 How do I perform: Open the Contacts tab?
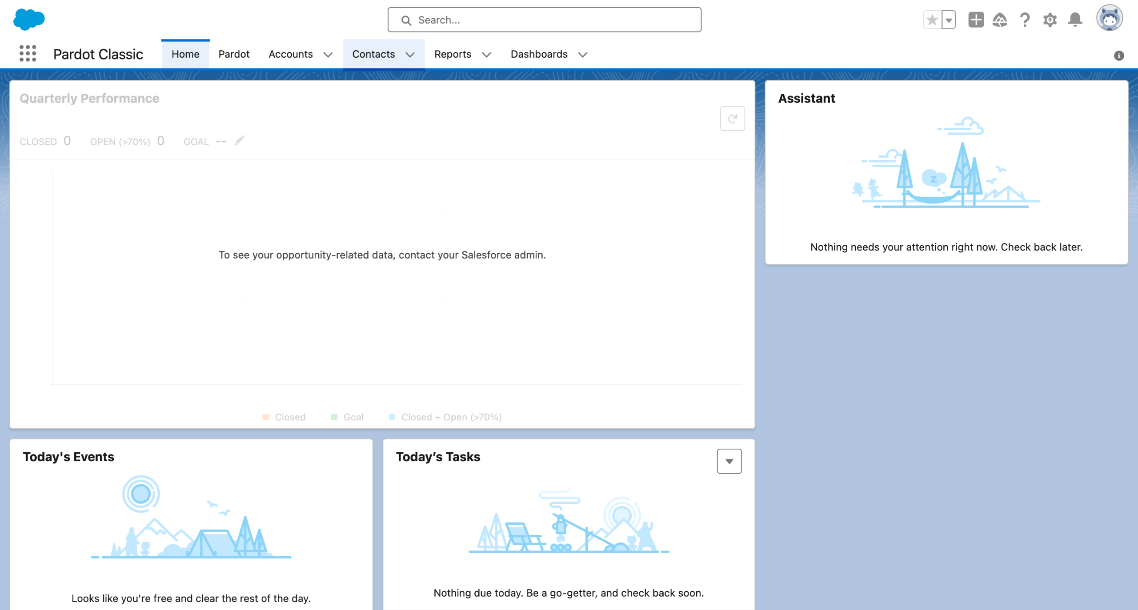click(373, 54)
